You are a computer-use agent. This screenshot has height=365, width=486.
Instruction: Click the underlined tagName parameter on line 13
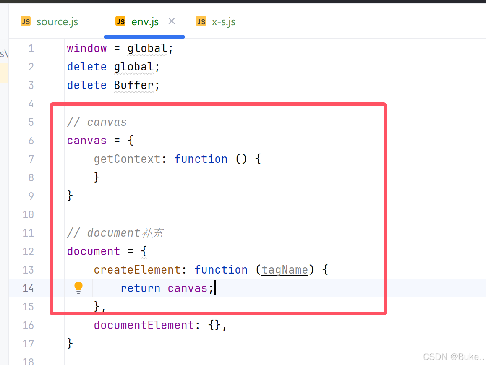point(285,269)
